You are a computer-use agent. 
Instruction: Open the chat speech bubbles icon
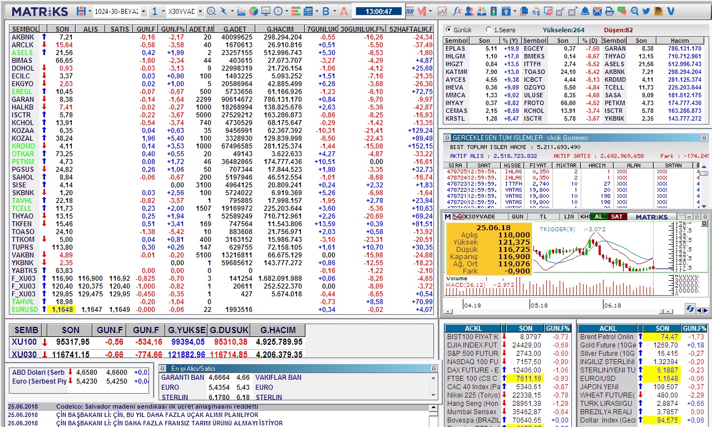(622, 11)
